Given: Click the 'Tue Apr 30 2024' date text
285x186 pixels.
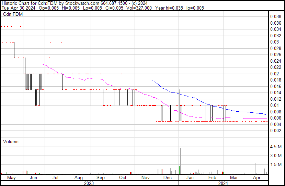Looking at the screenshot, I should pyautogui.click(x=18, y=8).
